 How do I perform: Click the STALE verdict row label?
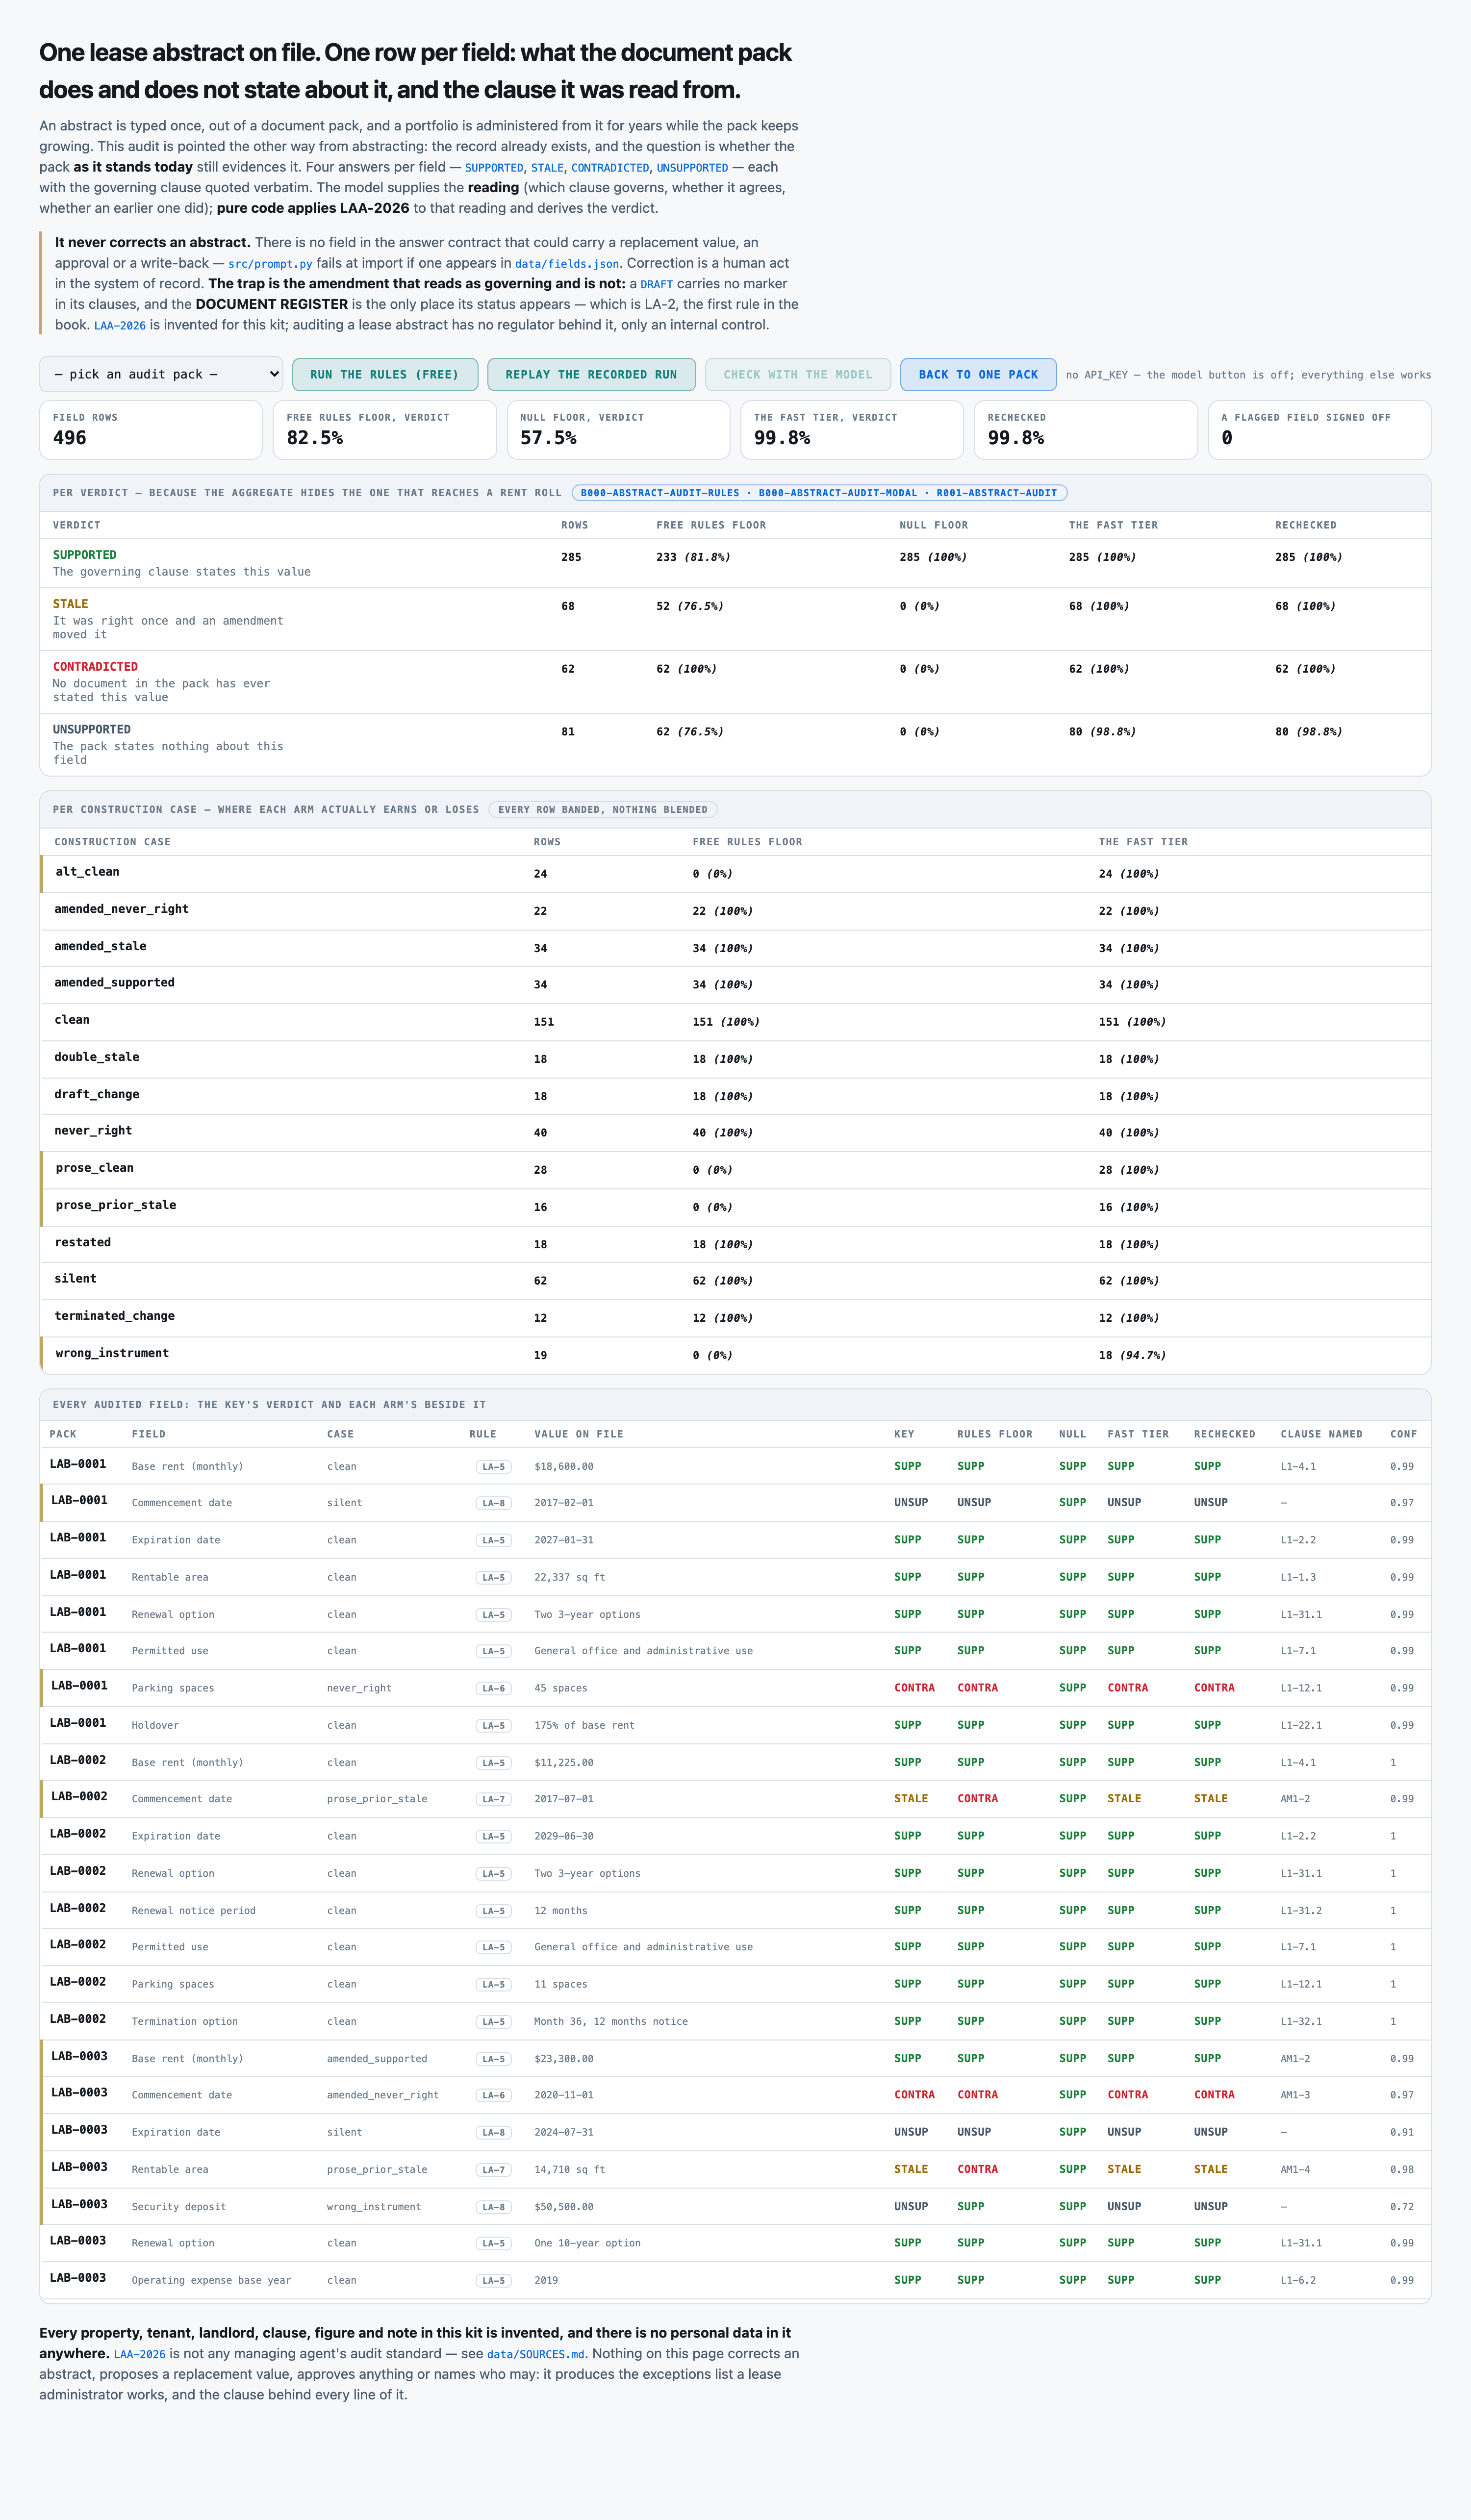coord(71,604)
